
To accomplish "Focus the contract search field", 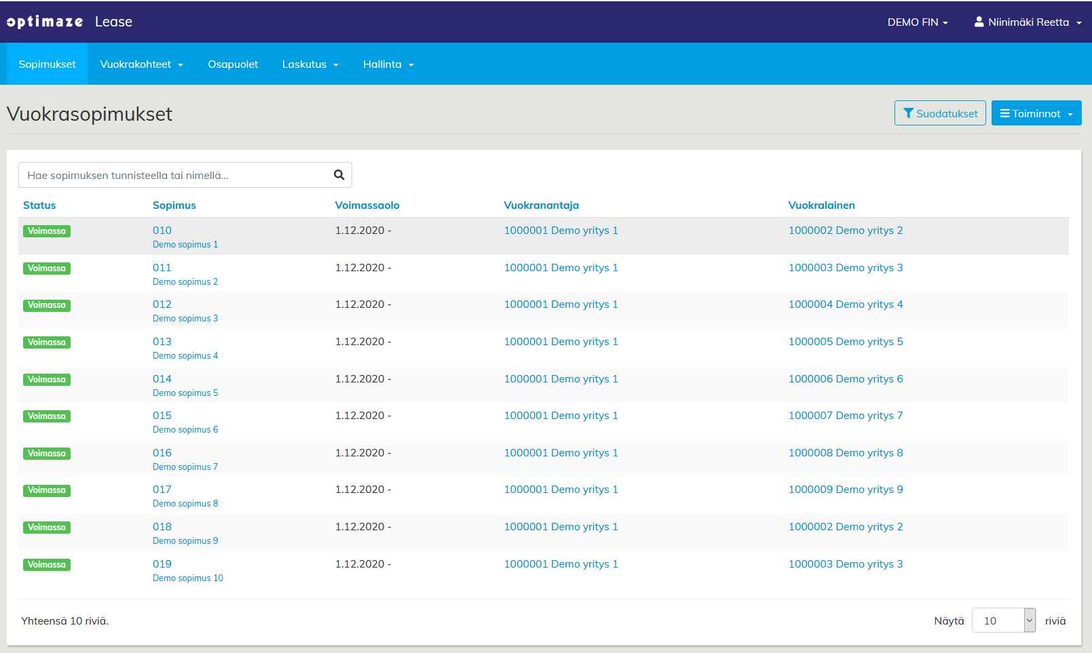I will point(173,175).
